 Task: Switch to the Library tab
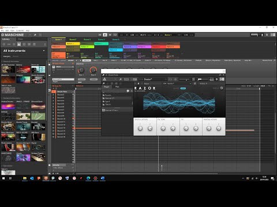pos(6,39)
